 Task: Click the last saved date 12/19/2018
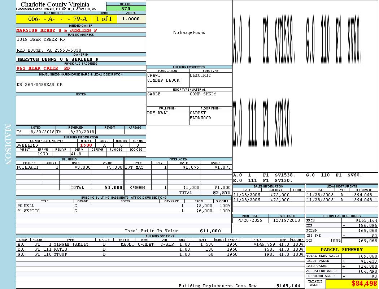287,221
